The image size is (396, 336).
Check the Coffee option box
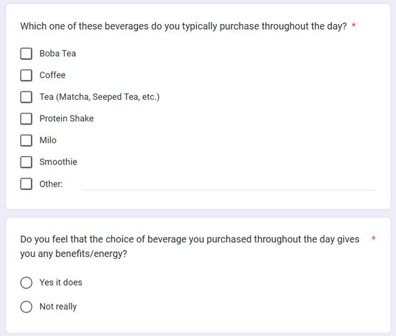click(x=26, y=75)
